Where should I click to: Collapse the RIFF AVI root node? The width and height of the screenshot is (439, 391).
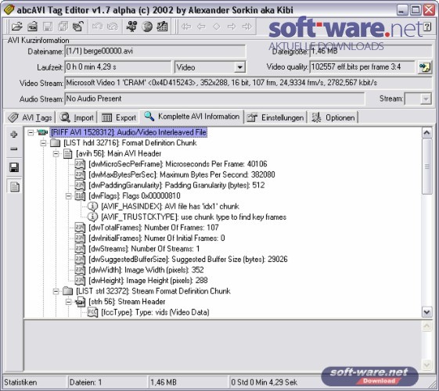pos(31,132)
